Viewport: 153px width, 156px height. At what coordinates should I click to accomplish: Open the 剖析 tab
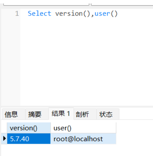coord(85,114)
